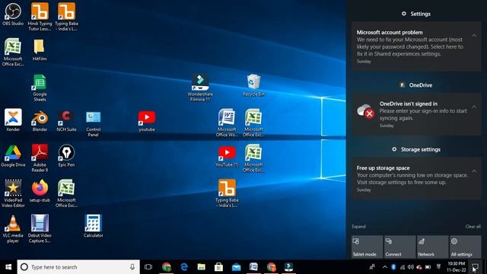Open Google Drive desktop shortcut
This screenshot has width=487, height=274.
click(13, 156)
